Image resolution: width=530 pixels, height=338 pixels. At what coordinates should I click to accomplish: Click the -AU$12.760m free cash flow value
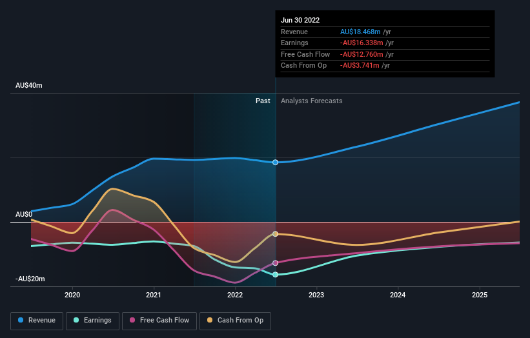[362, 54]
